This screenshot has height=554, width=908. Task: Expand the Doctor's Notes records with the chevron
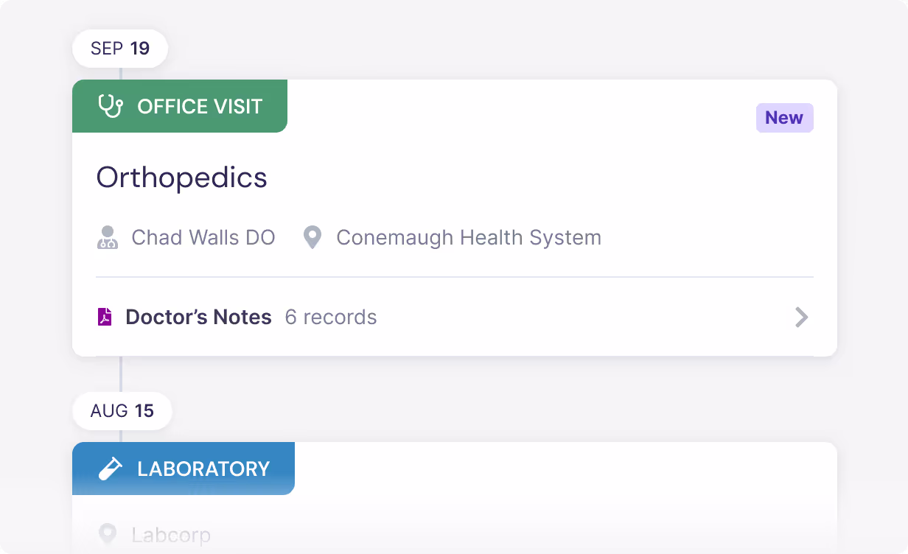click(x=802, y=318)
